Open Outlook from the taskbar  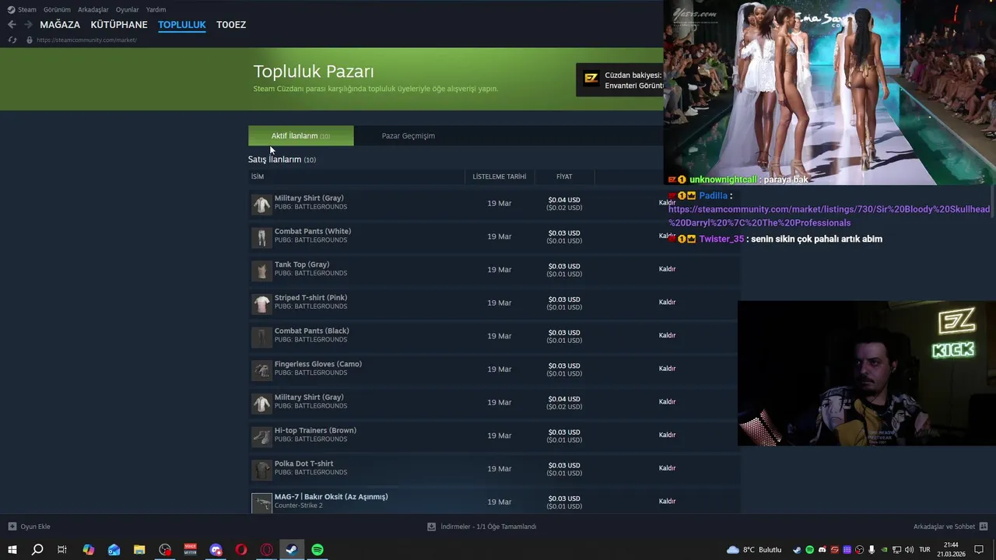click(114, 550)
